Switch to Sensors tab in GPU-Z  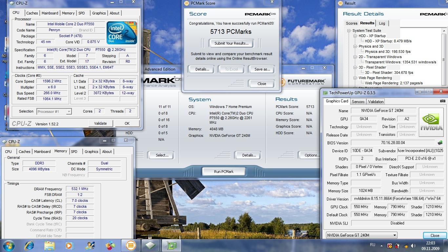tap(358, 102)
